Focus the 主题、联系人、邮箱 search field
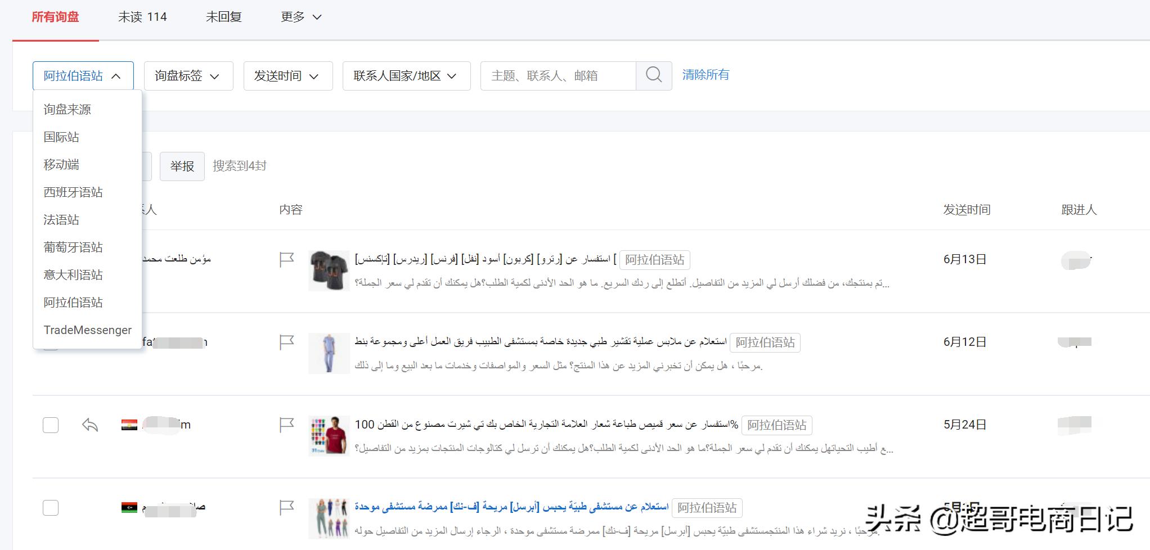 (557, 76)
